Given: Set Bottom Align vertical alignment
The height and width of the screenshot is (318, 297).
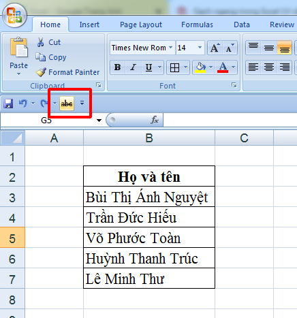Looking at the screenshot, I should 284,48.
